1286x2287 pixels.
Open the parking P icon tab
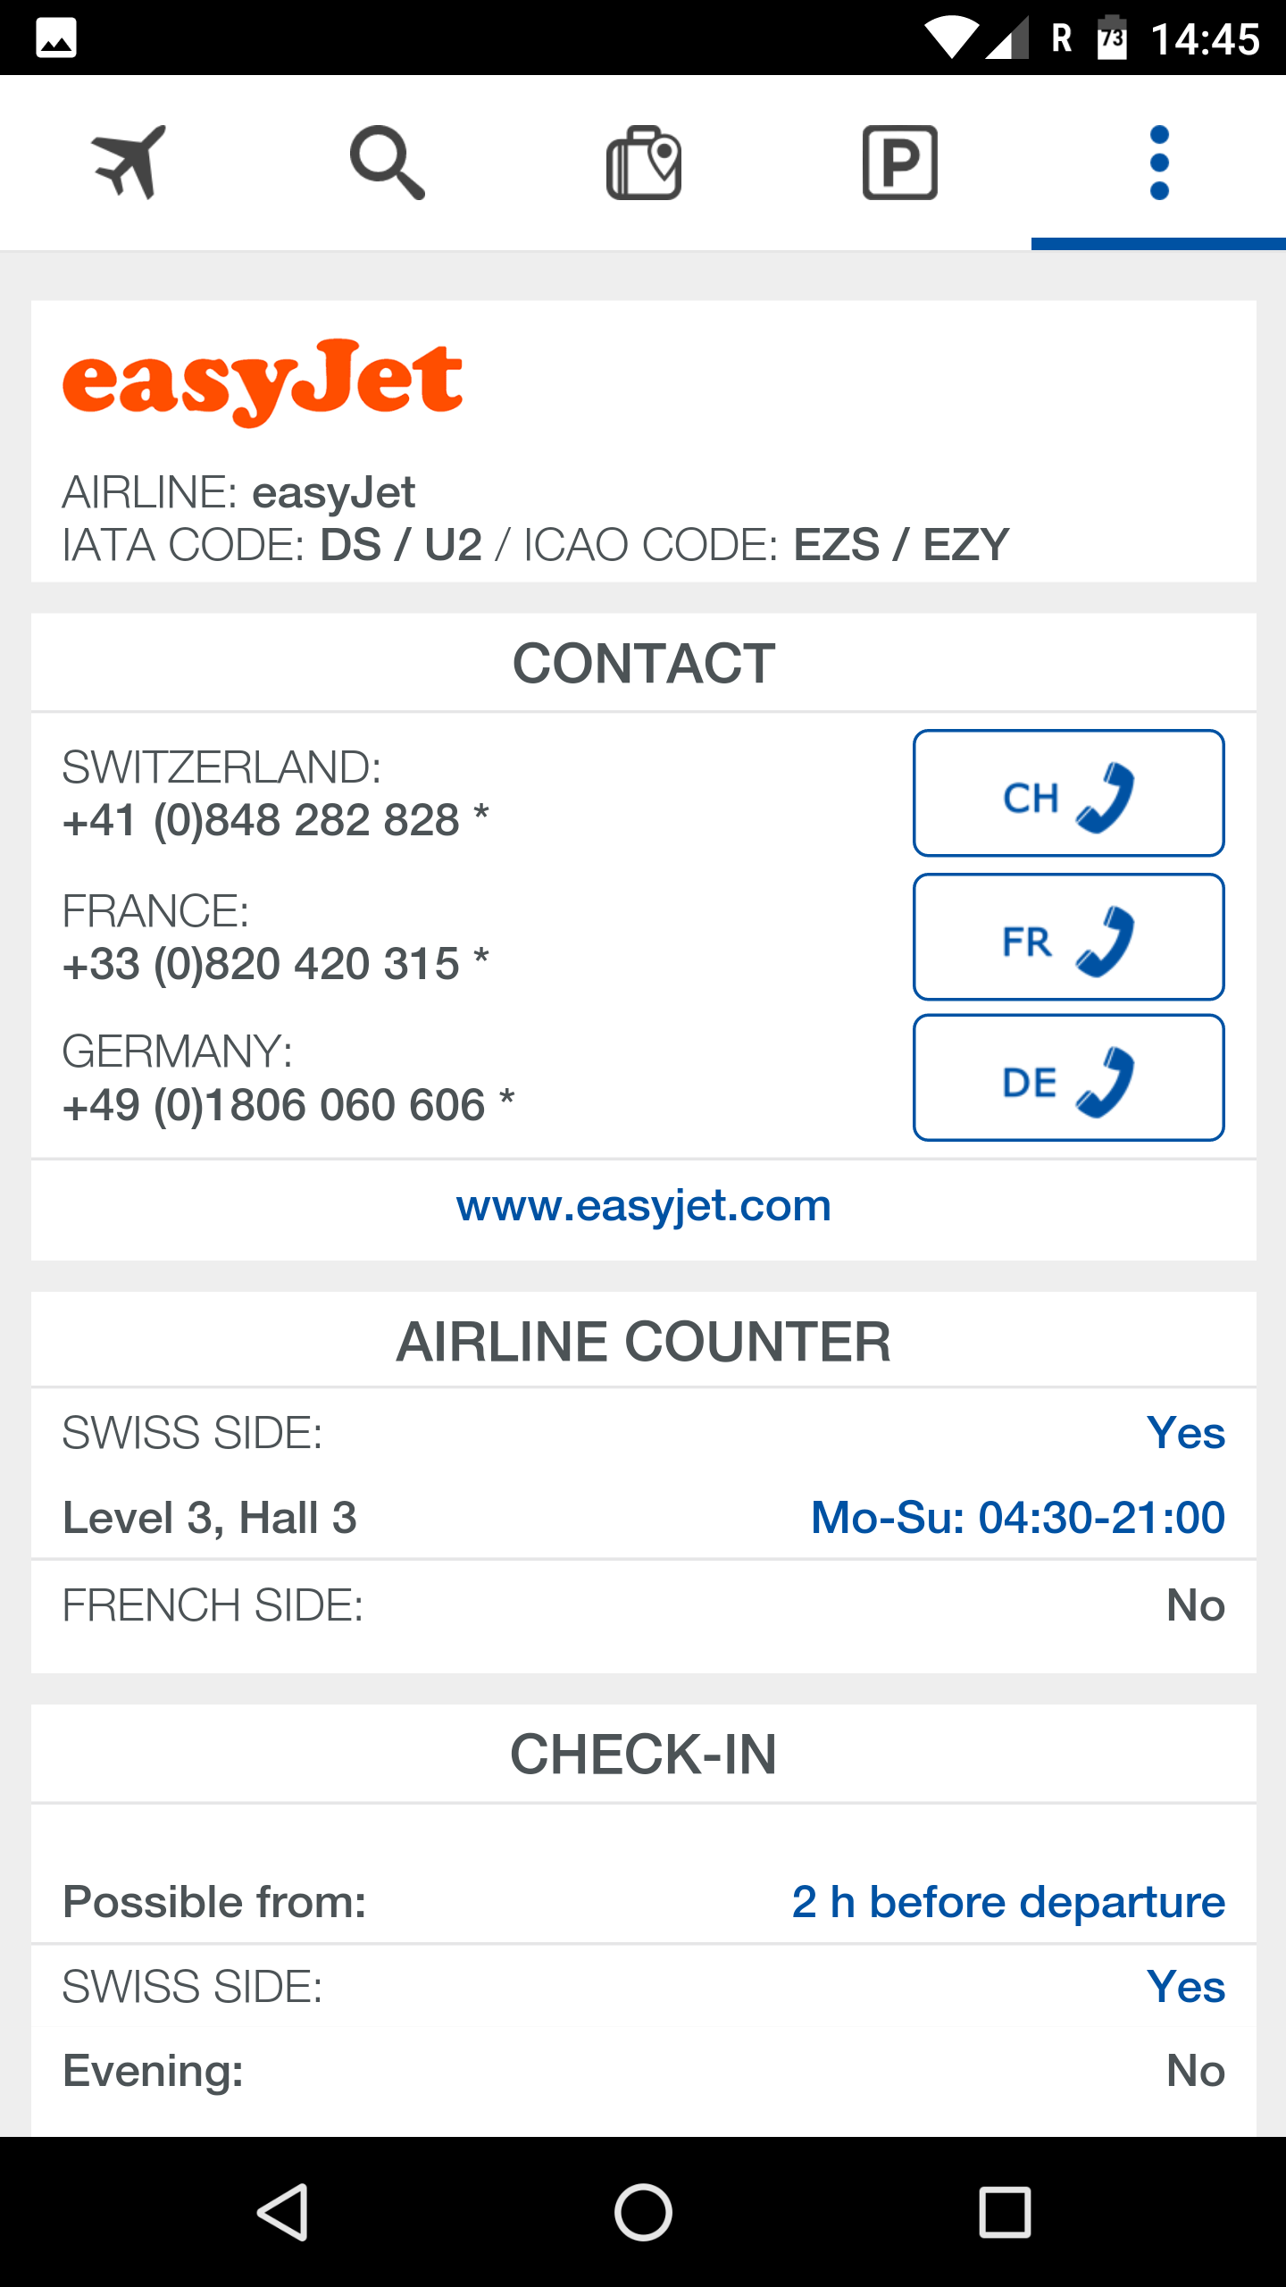tap(900, 162)
